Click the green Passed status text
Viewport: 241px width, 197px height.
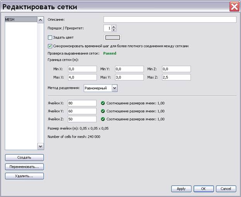[x=110, y=53]
